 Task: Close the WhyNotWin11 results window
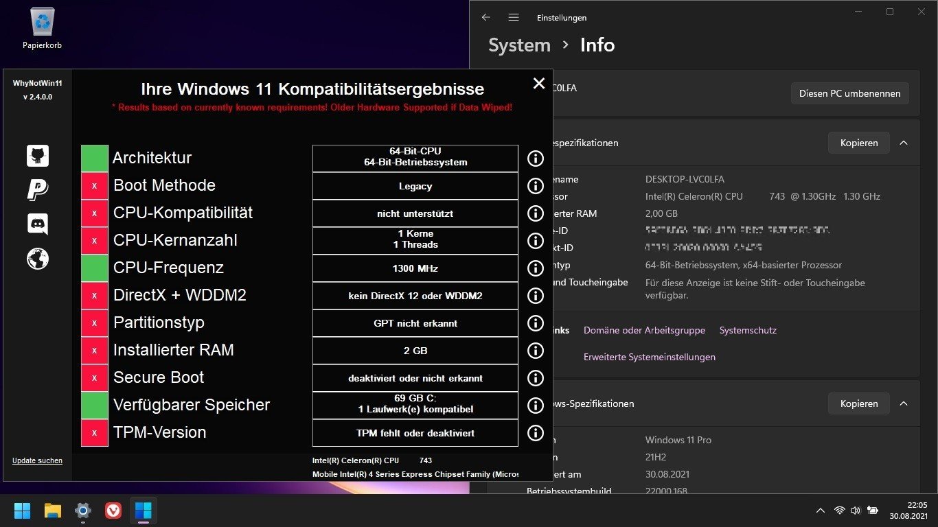click(539, 83)
